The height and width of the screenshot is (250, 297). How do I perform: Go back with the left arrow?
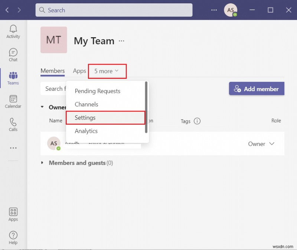point(7,10)
